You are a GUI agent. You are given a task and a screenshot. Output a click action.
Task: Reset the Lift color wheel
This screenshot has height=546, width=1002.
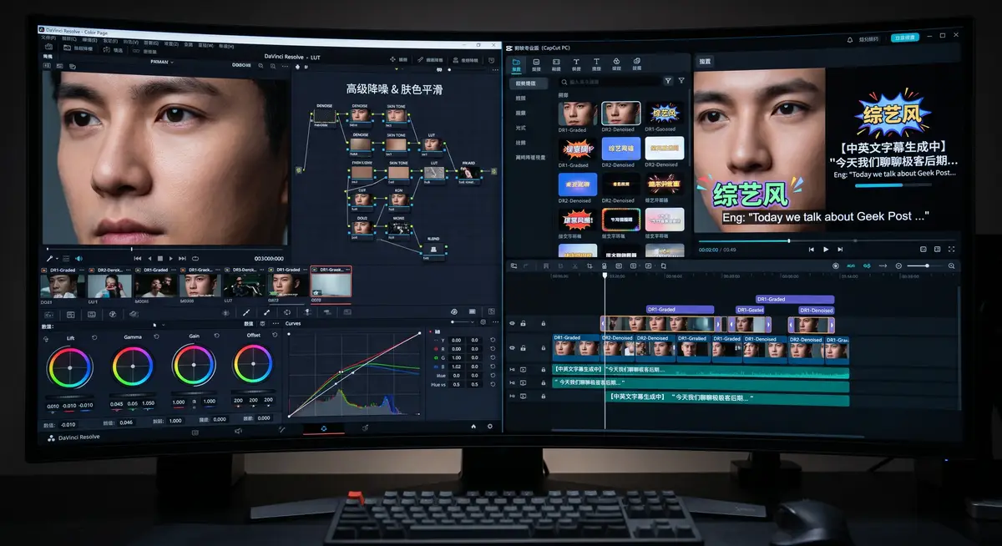click(94, 336)
